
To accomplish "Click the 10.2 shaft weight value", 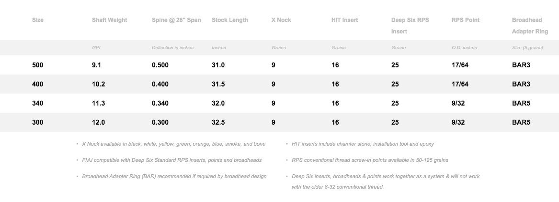I will click(98, 84).
